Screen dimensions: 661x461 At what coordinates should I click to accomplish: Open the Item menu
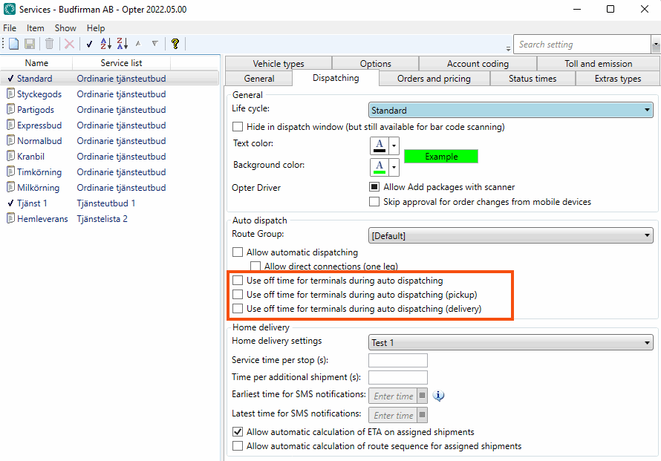(x=35, y=28)
